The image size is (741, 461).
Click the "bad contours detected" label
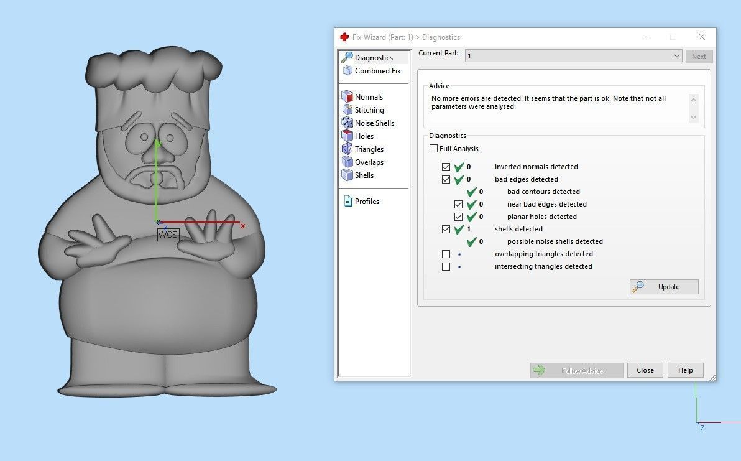(543, 192)
